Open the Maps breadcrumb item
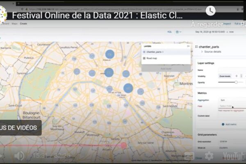Screen dimensions: 246x164 pyautogui.click(x=15, y=24)
